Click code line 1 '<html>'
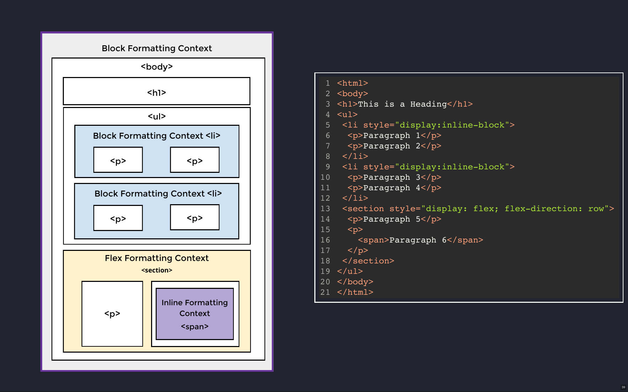The width and height of the screenshot is (628, 392). (x=352, y=83)
